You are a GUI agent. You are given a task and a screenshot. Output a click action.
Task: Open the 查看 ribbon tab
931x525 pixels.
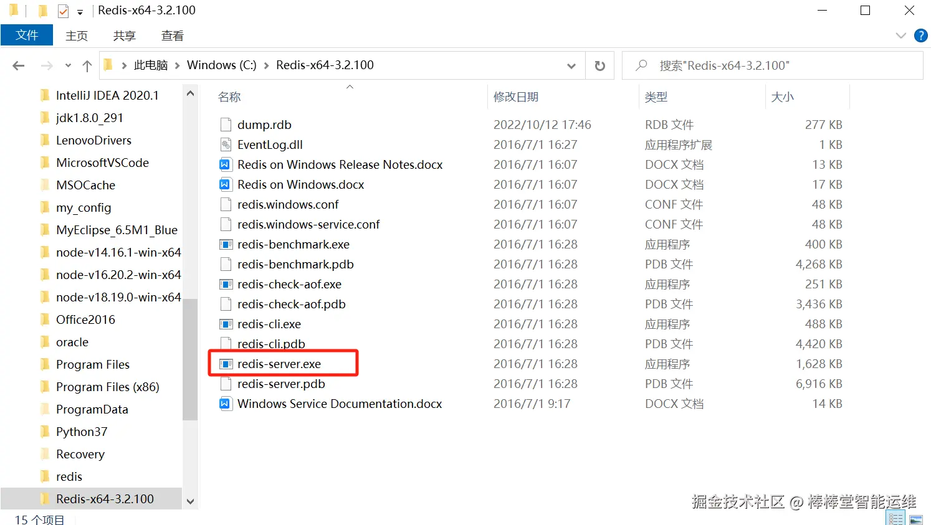(x=173, y=35)
